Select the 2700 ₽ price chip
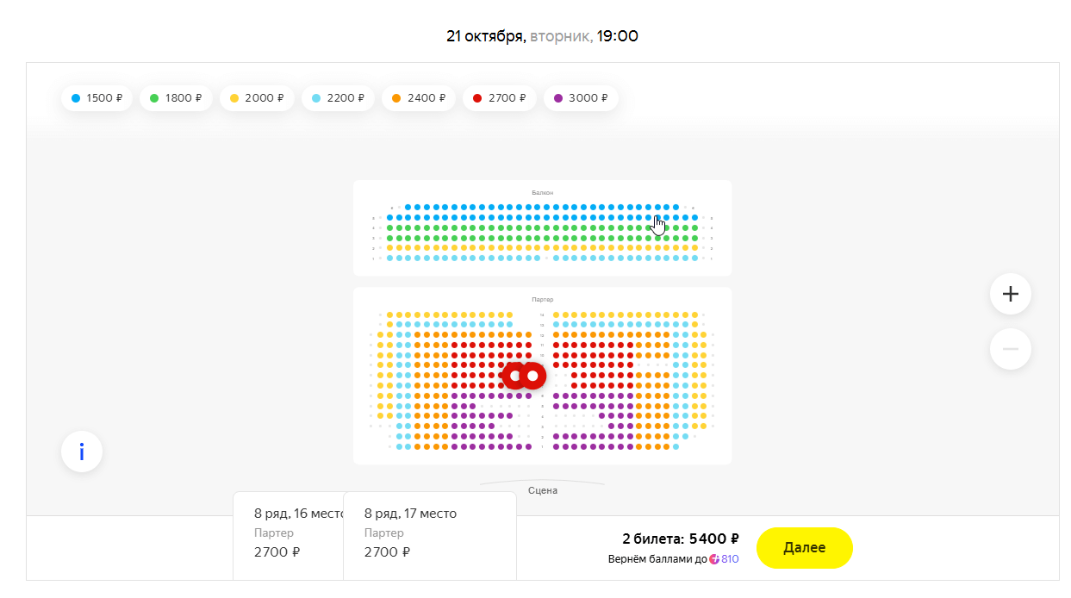Viewport: 1071px width, 598px height. [x=500, y=98]
